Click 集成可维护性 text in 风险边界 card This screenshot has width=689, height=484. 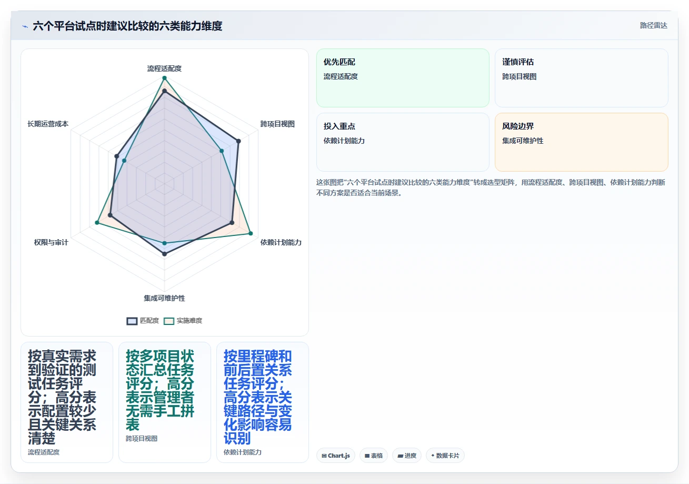tap(523, 141)
